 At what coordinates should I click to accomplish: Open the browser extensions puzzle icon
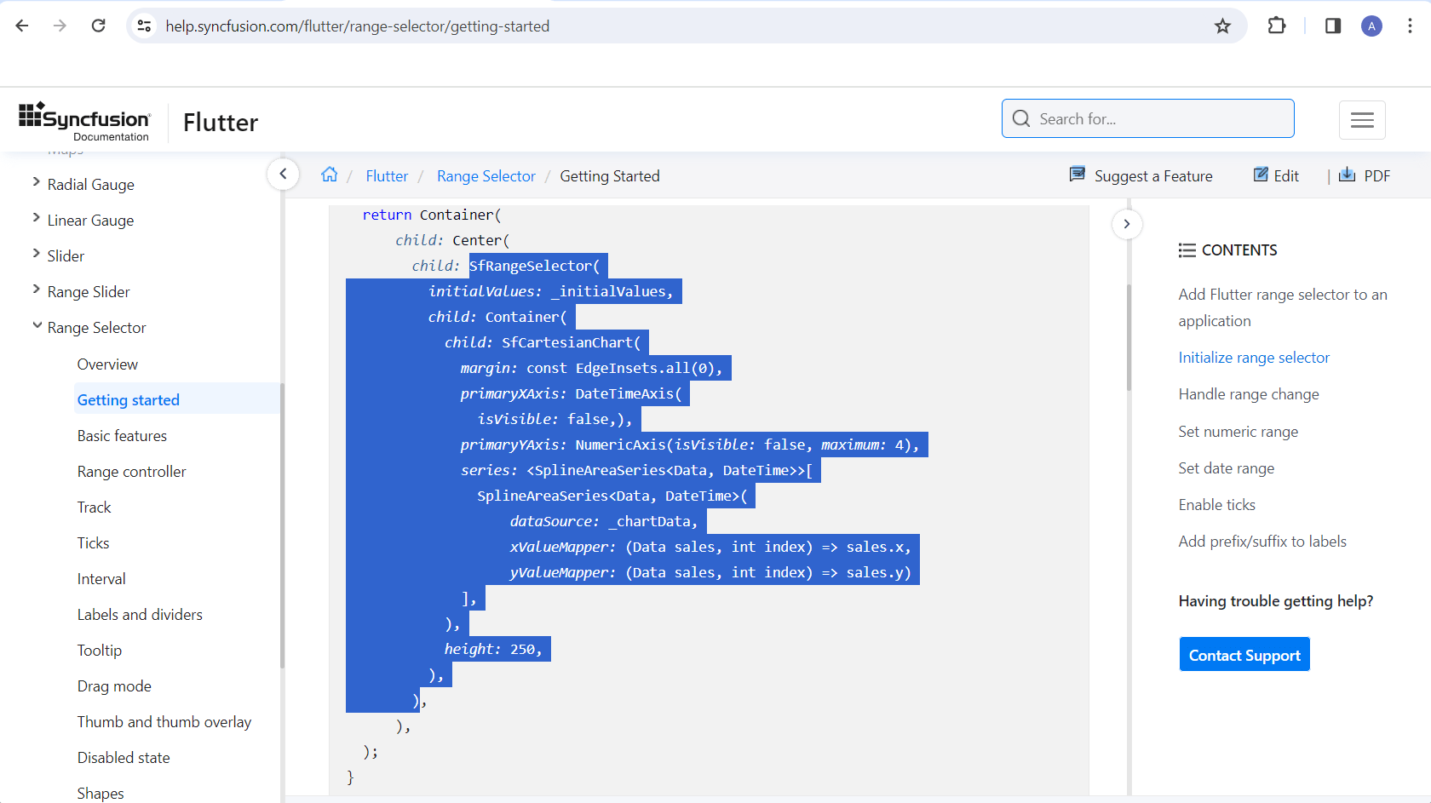click(x=1276, y=26)
